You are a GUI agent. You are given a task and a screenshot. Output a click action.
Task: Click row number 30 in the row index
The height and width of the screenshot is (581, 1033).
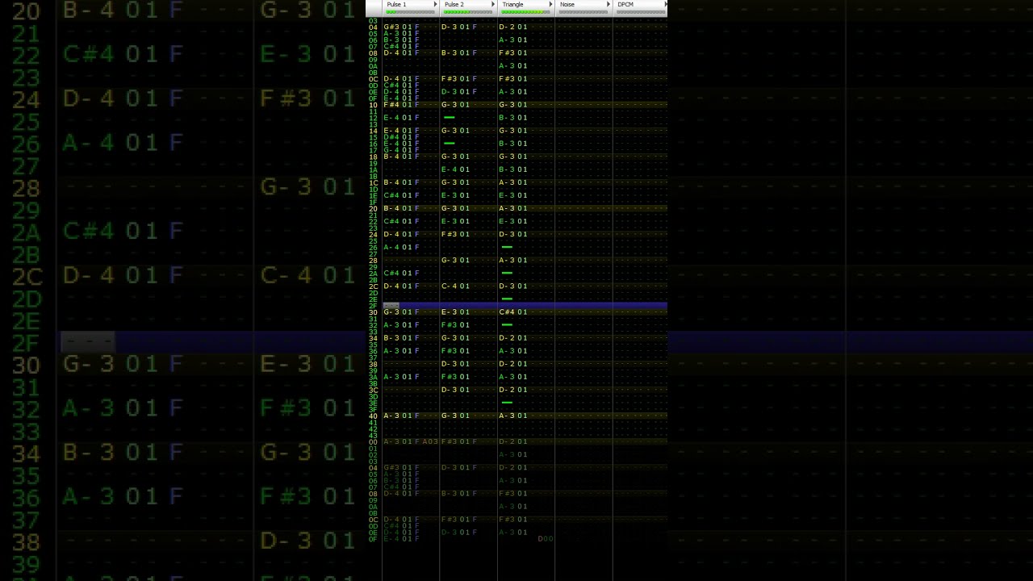tap(374, 312)
